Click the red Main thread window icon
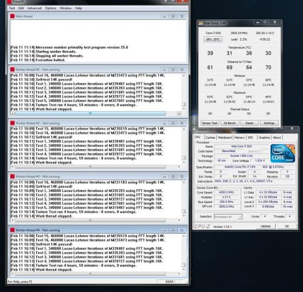This screenshot has height=292, width=303. pyautogui.click(x=12, y=16)
